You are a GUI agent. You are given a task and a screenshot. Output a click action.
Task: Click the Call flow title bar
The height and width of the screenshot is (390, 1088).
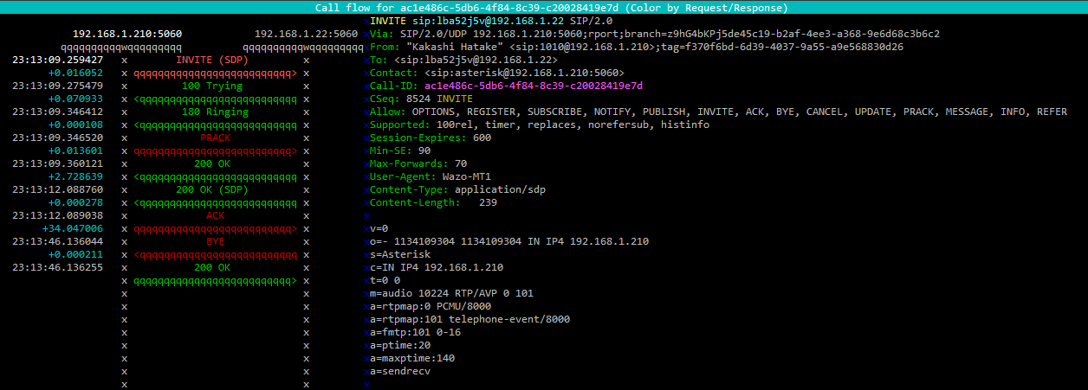click(x=544, y=8)
